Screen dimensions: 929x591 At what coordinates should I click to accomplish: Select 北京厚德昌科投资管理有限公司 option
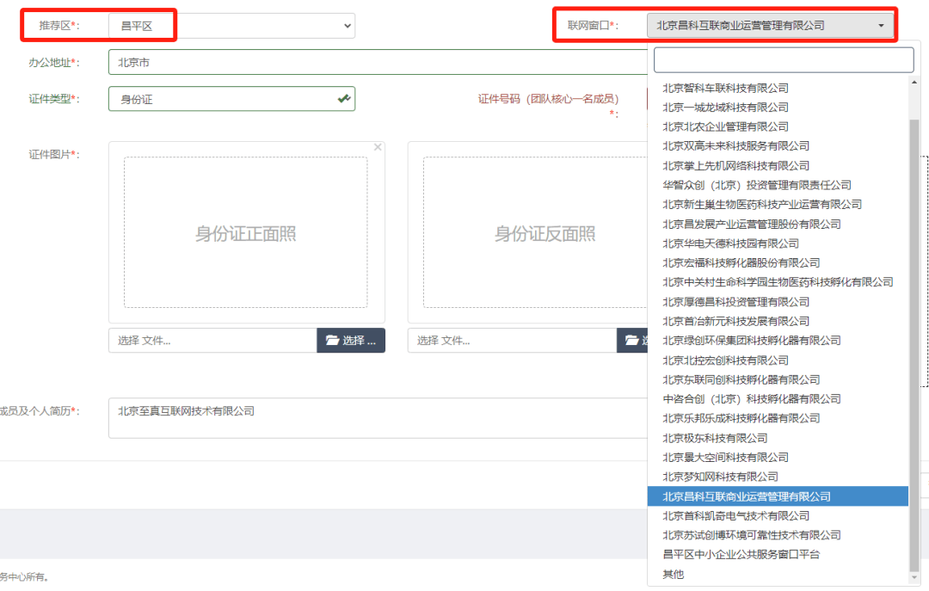pos(778,302)
